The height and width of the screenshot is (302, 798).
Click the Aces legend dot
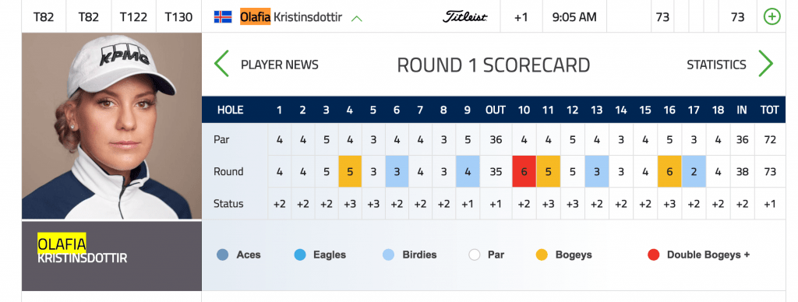pyautogui.click(x=222, y=255)
